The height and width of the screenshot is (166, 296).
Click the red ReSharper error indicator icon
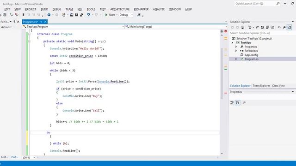pos(226,31)
